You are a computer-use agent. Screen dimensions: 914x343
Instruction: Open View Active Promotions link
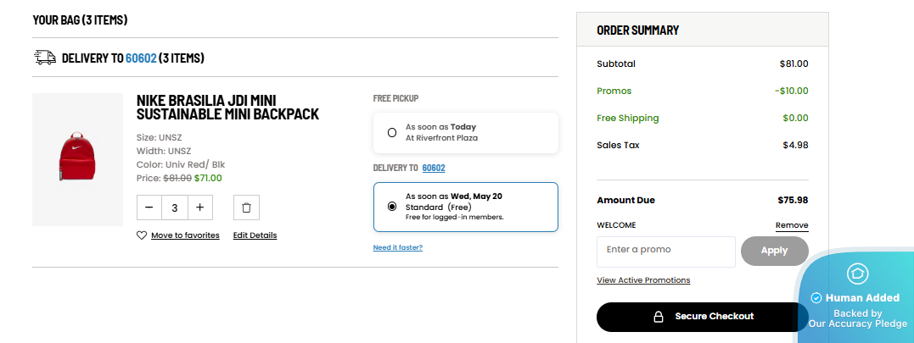[643, 280]
